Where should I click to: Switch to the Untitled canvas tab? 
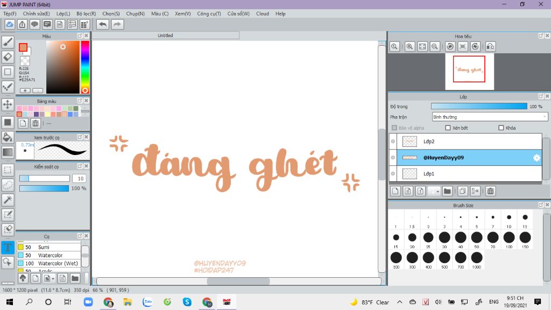(165, 36)
